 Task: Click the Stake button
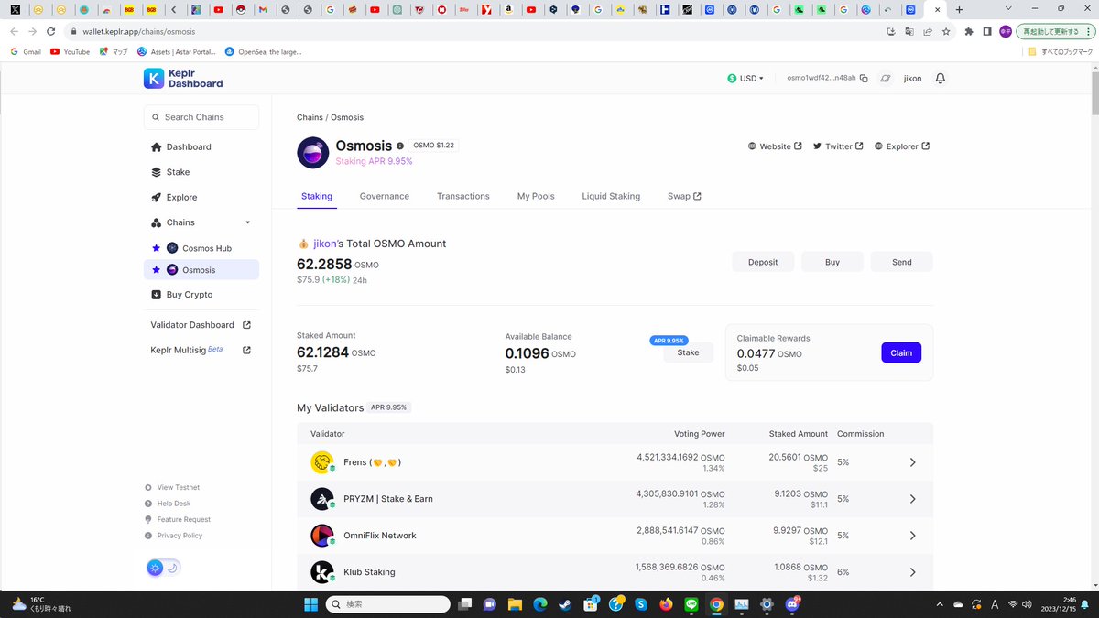tap(688, 352)
